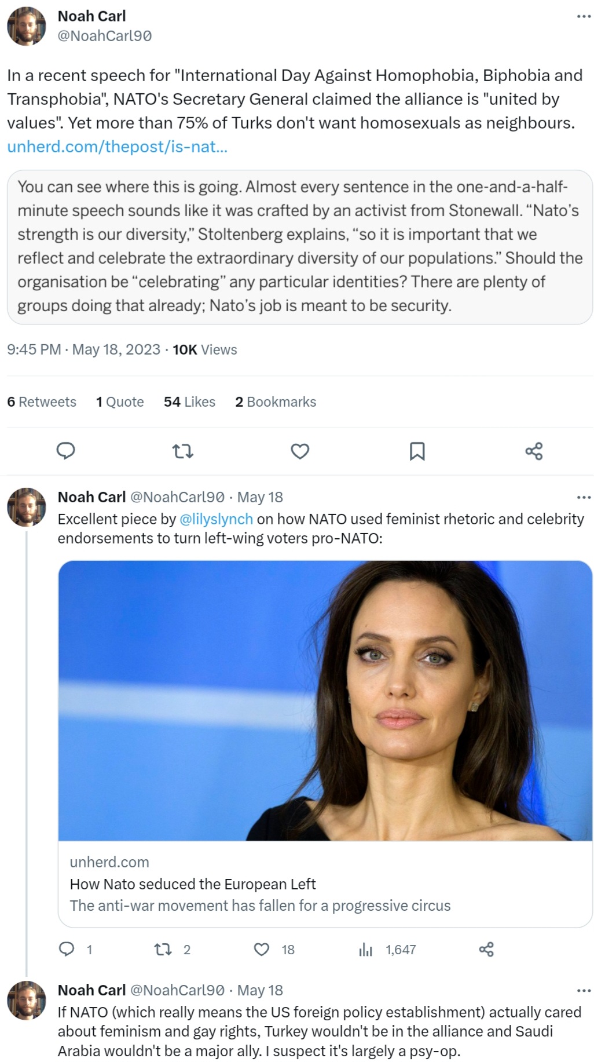The width and height of the screenshot is (594, 1062).
Task: Bookmark the main tweet
Action: 417,451
